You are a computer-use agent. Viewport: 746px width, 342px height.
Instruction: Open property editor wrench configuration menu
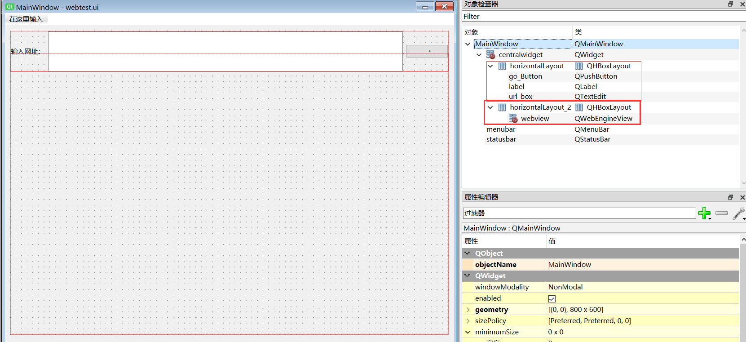[x=739, y=213]
